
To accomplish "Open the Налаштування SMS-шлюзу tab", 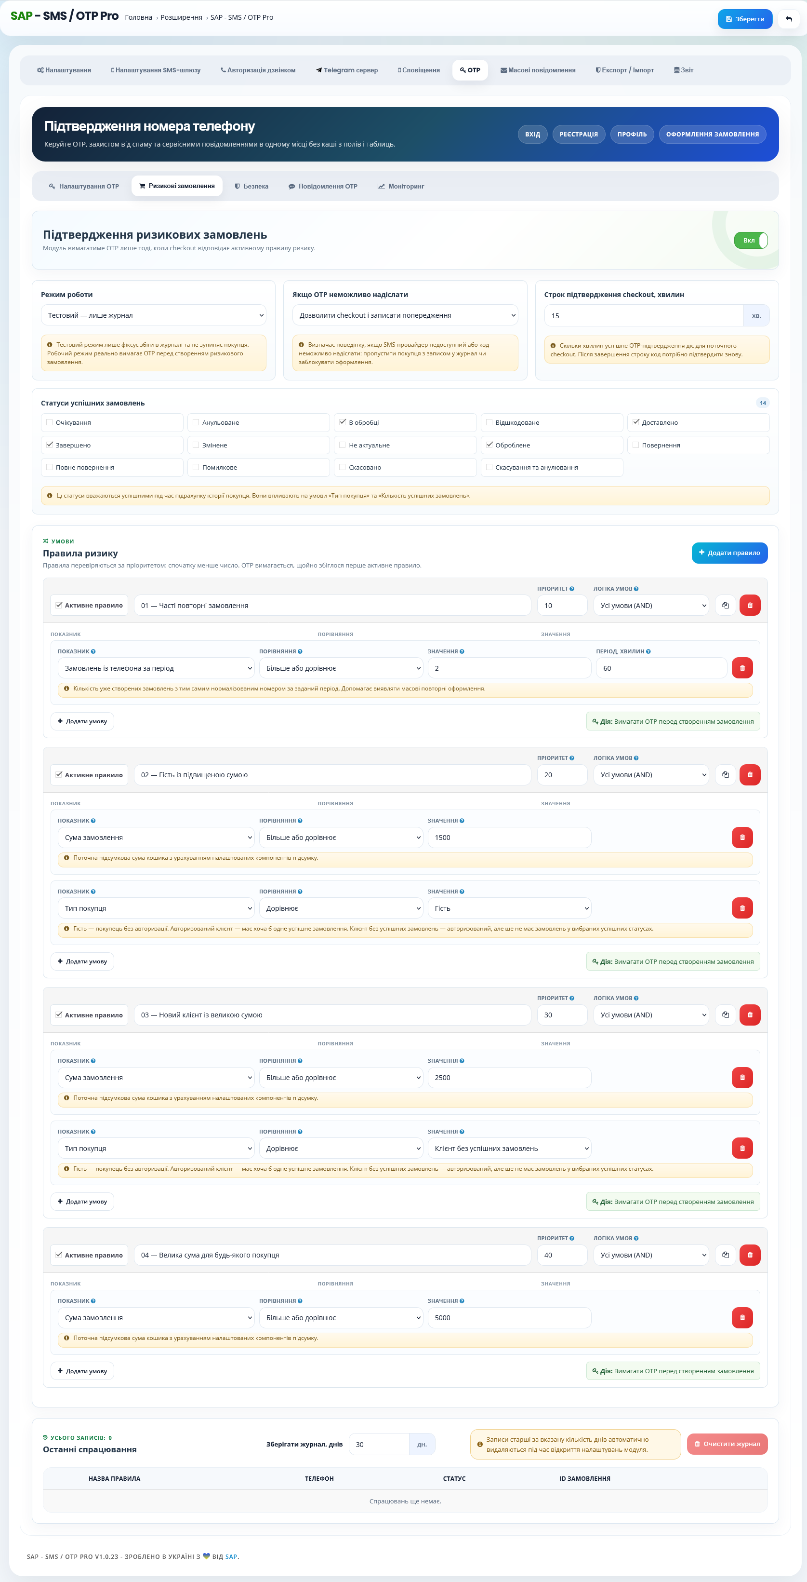I will coord(156,70).
